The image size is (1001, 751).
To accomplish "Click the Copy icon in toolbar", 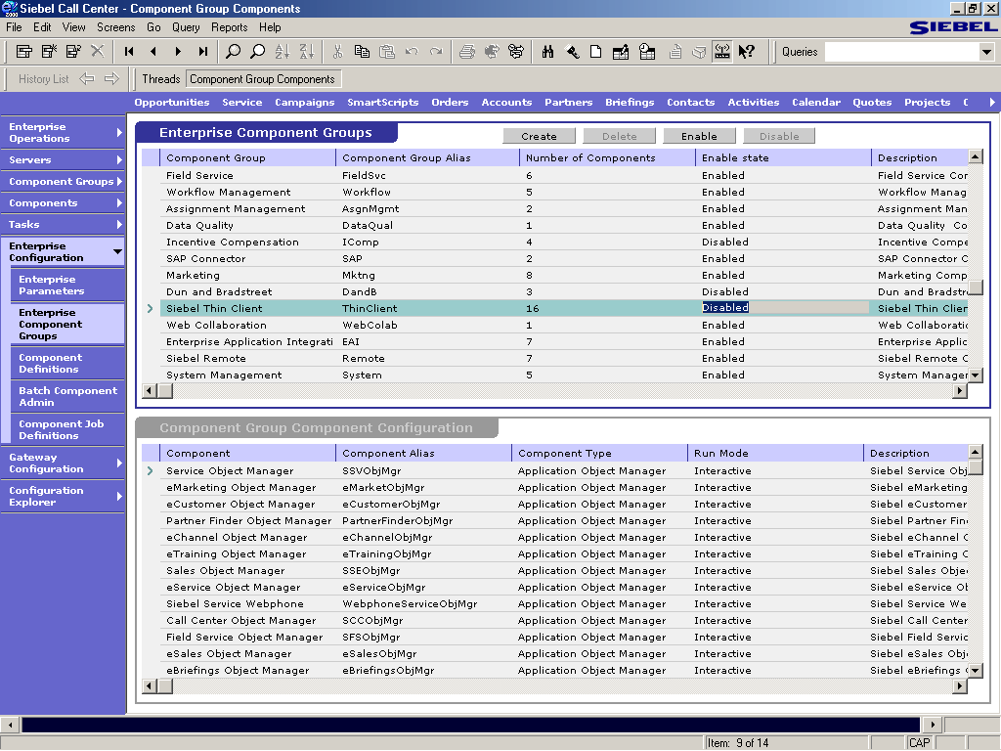I will point(362,52).
